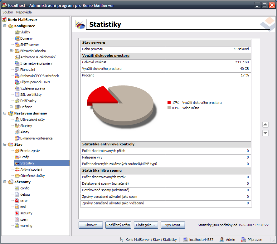Image resolution: width=277 pixels, height=244 pixels.
Task: Click the Plánování clock icon
Action: coord(17,70)
